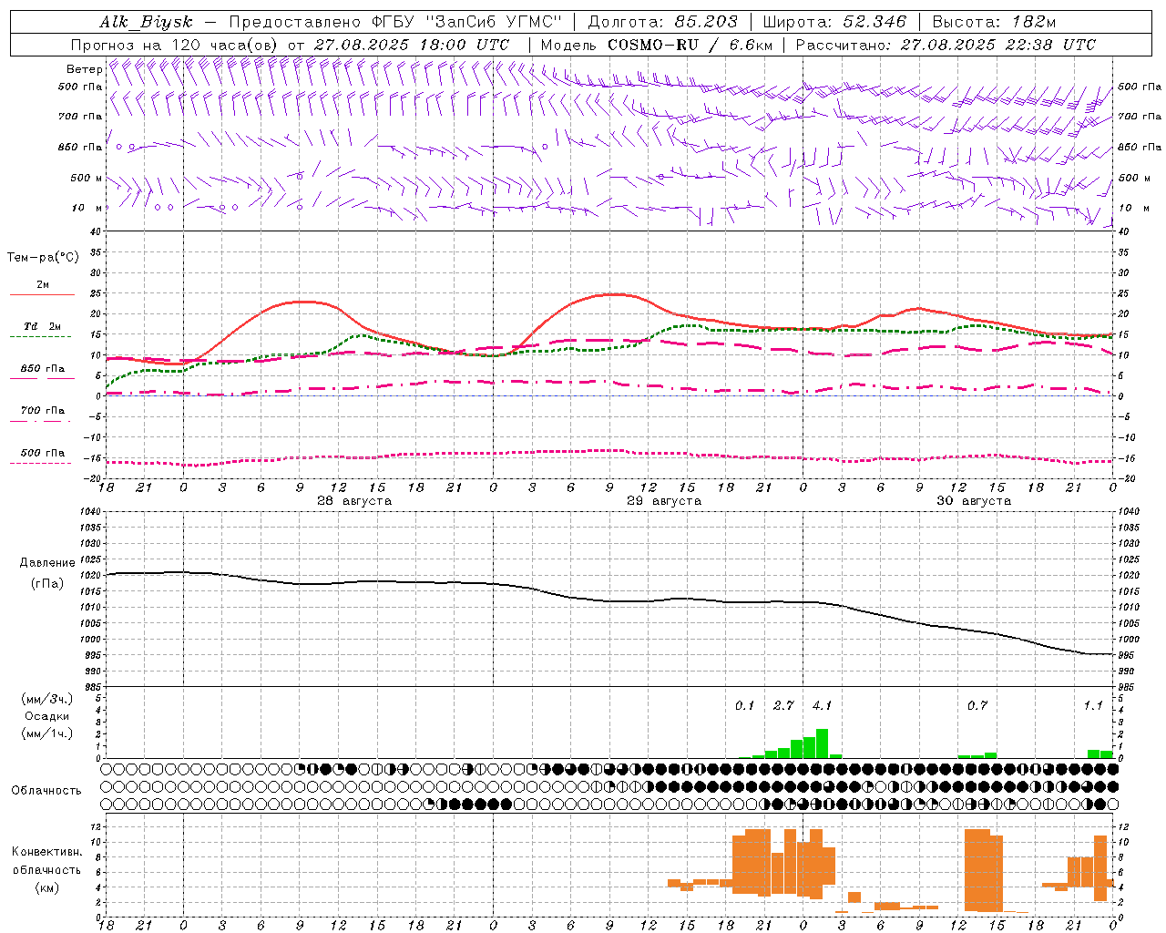Image resolution: width=1166 pixels, height=933 pixels.
Task: Click the dashed line sample under 'Td 2м'
Action: coord(40,337)
